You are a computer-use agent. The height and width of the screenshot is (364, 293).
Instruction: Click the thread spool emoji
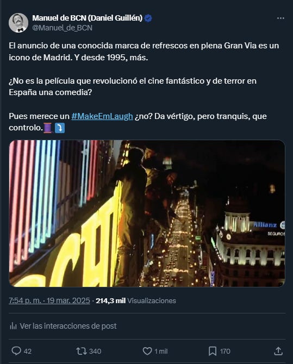(x=48, y=128)
